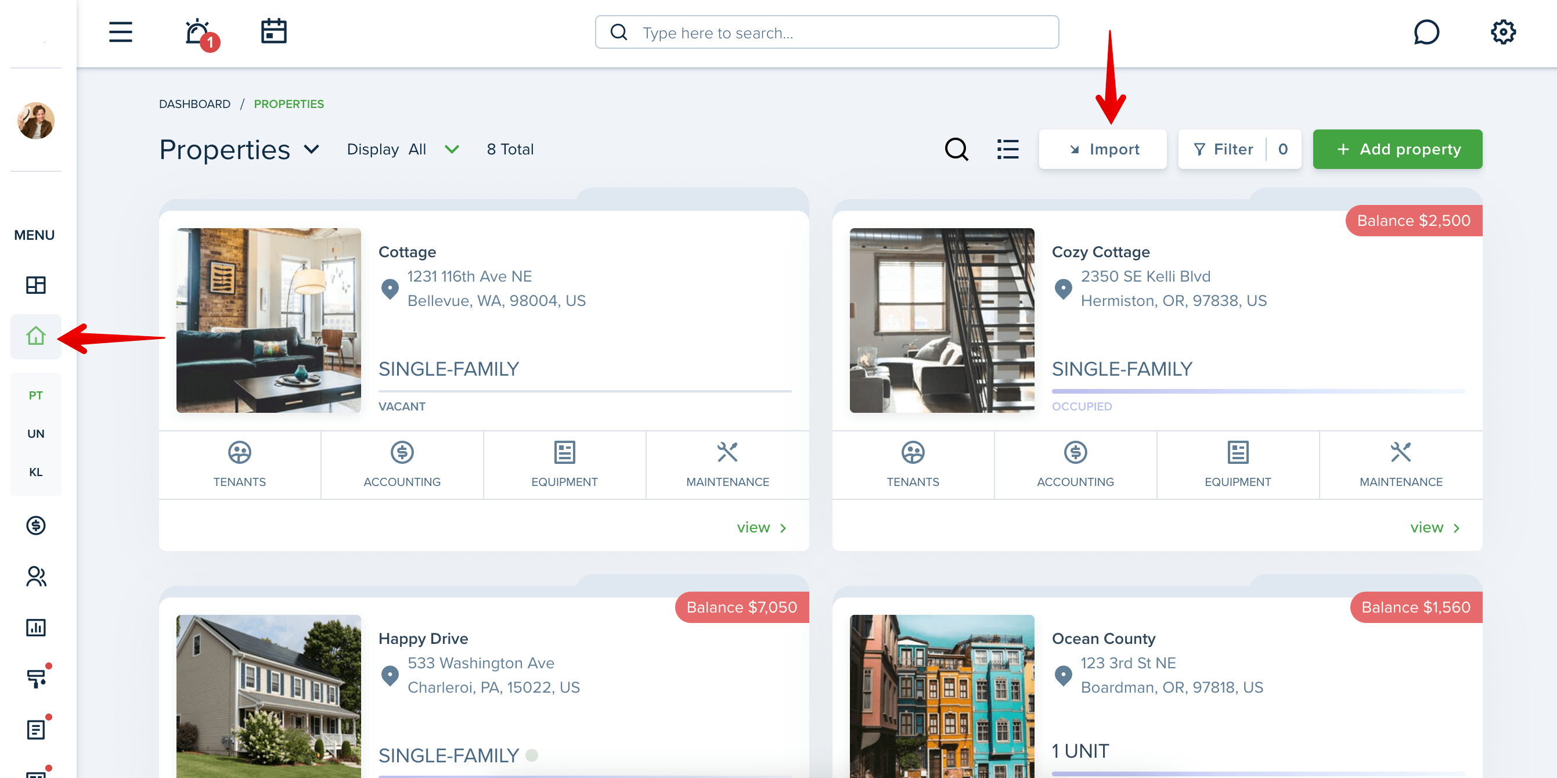This screenshot has height=778, width=1557.
Task: Select the Properties house icon in sidebar
Action: [x=35, y=336]
